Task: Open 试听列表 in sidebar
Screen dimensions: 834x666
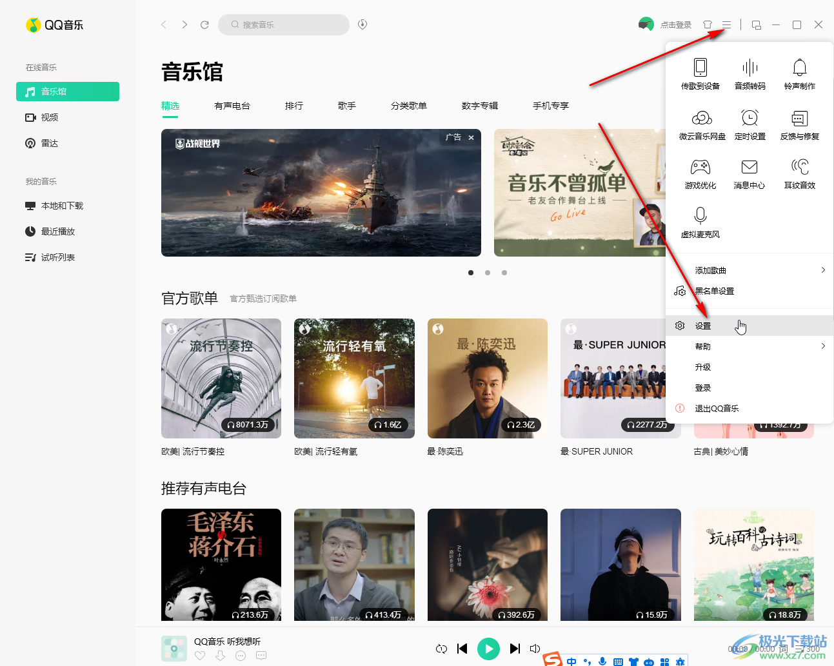Action: [68, 257]
